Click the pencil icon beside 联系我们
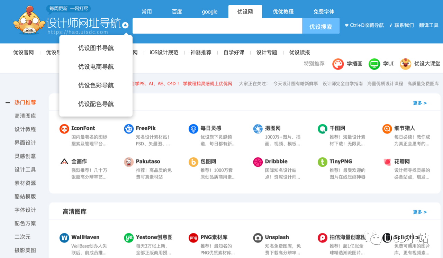The height and width of the screenshot is (258, 443). (391, 25)
